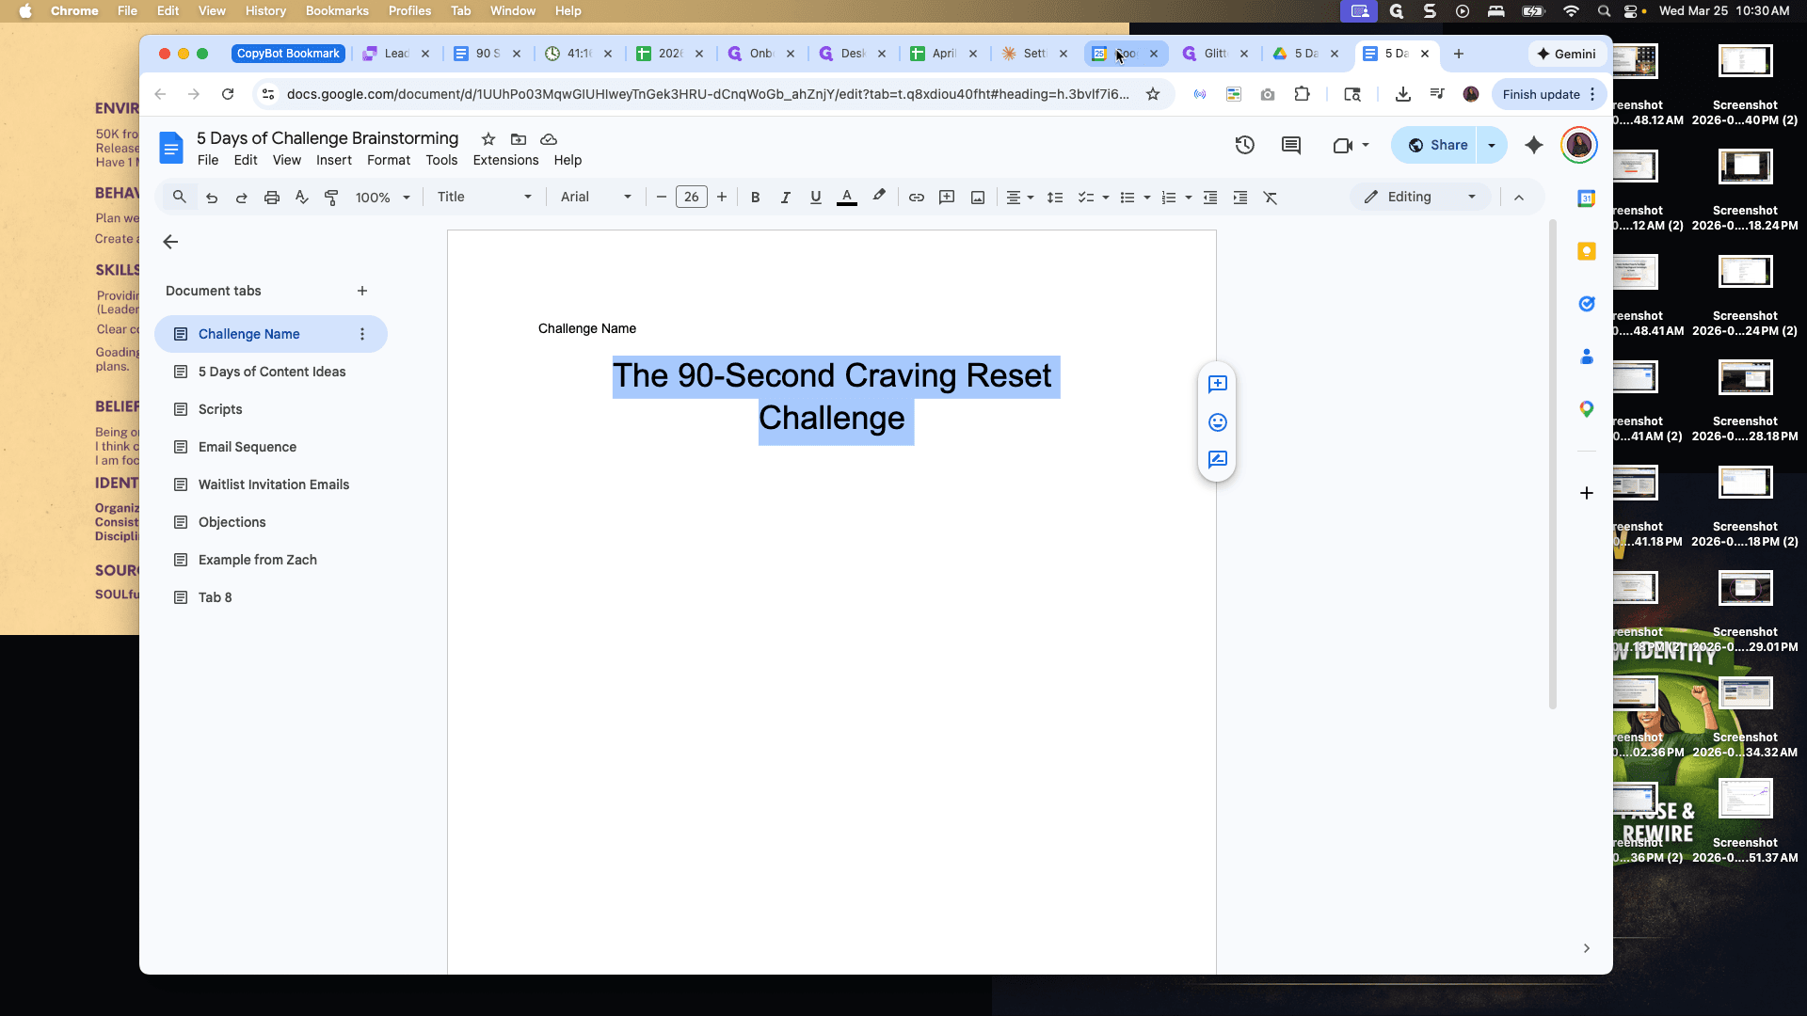Click the spelling and grammar check icon
The height and width of the screenshot is (1016, 1807).
tap(302, 198)
